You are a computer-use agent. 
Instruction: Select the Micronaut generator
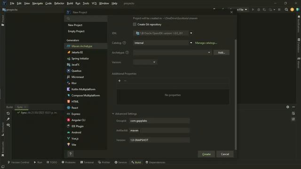[86, 77]
